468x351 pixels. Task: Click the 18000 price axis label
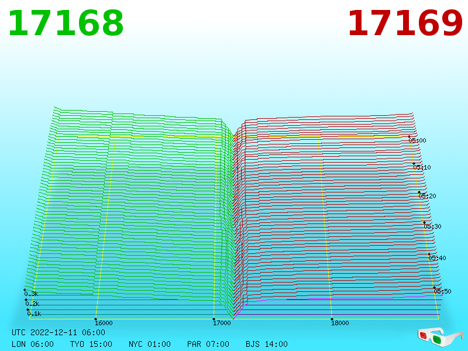click(340, 323)
